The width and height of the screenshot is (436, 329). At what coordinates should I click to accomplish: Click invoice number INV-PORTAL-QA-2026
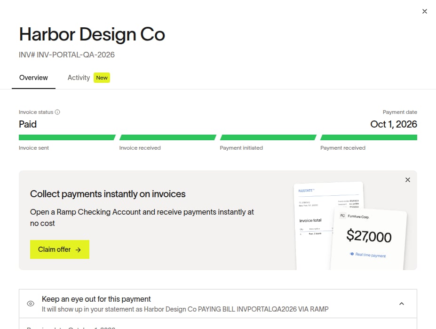click(x=67, y=55)
